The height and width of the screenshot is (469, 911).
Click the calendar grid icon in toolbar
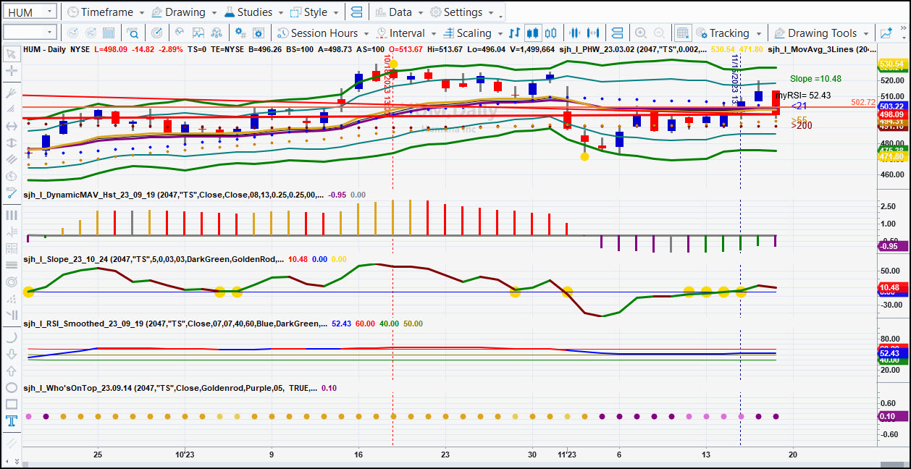click(108, 33)
